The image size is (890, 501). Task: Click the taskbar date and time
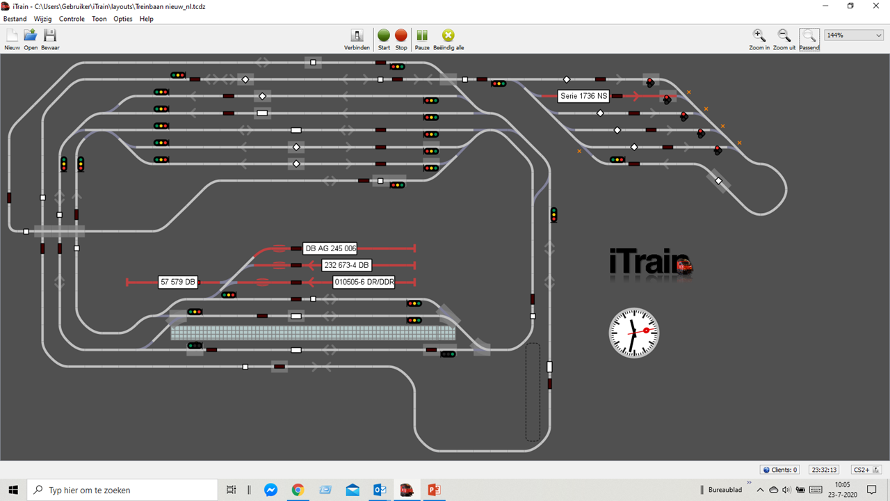842,490
